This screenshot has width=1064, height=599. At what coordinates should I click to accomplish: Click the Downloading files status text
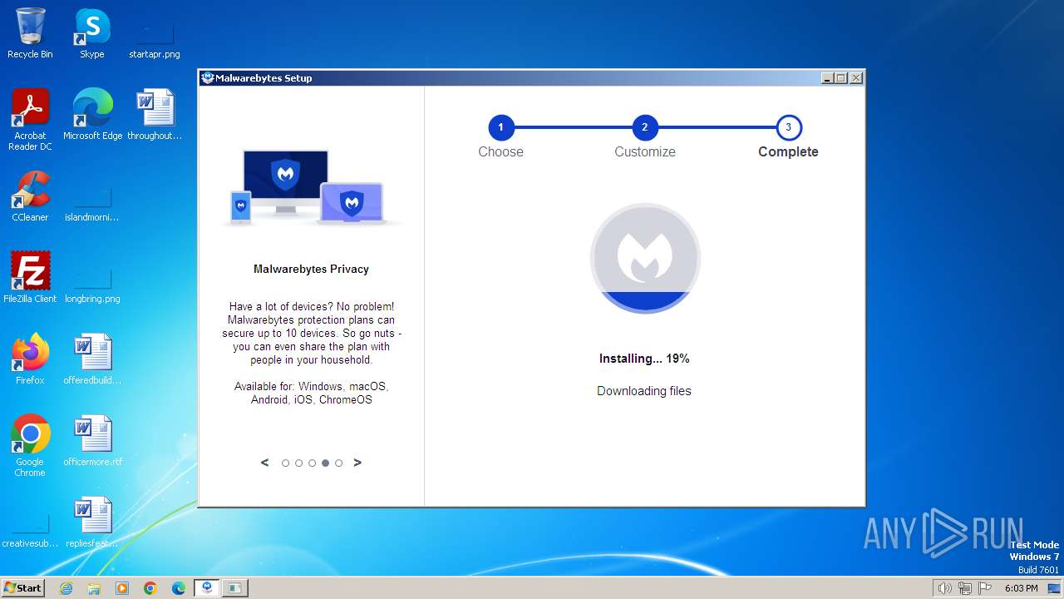(x=644, y=391)
